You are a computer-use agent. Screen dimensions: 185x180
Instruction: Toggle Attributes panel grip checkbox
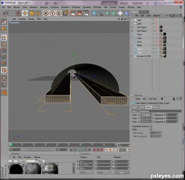coord(132,95)
